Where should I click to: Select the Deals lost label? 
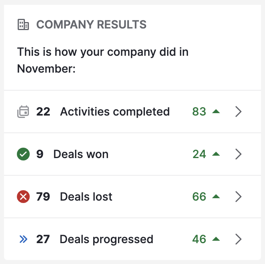86,197
